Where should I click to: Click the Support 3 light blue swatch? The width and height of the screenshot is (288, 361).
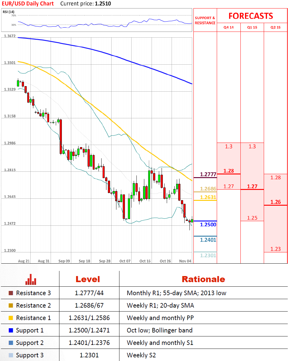(11, 355)
